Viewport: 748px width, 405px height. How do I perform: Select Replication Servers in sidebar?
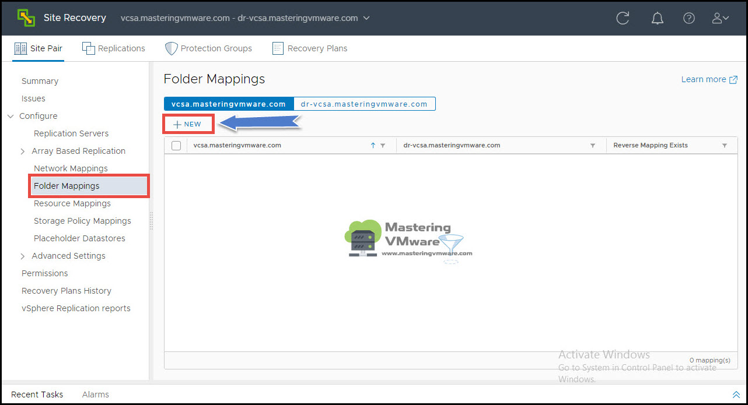click(x=71, y=134)
